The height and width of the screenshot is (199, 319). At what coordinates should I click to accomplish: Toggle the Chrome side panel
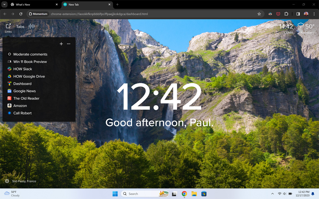[298, 14]
